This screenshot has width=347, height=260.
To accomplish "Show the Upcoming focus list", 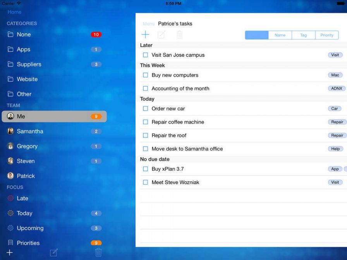I will [x=30, y=228].
